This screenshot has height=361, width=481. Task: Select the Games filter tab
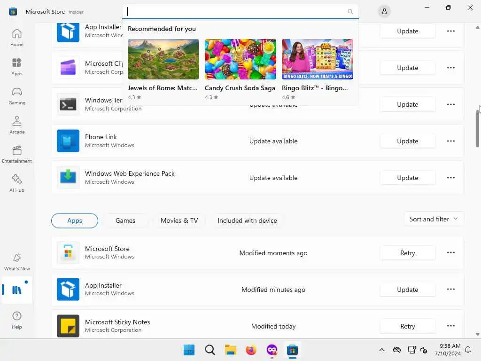pos(125,221)
